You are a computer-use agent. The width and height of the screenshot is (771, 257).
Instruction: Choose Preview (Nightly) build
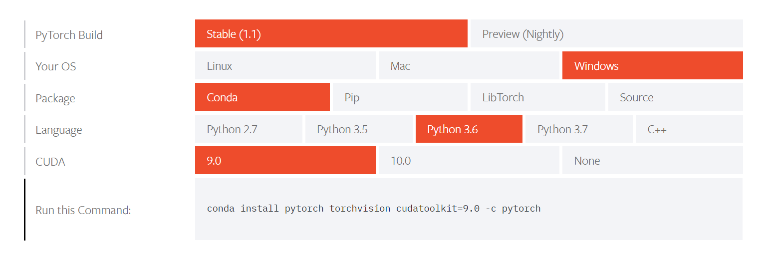(606, 34)
